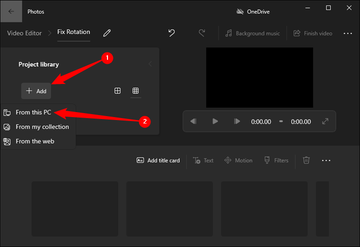Click Finish video to export
The width and height of the screenshot is (360, 247).
coord(313,33)
